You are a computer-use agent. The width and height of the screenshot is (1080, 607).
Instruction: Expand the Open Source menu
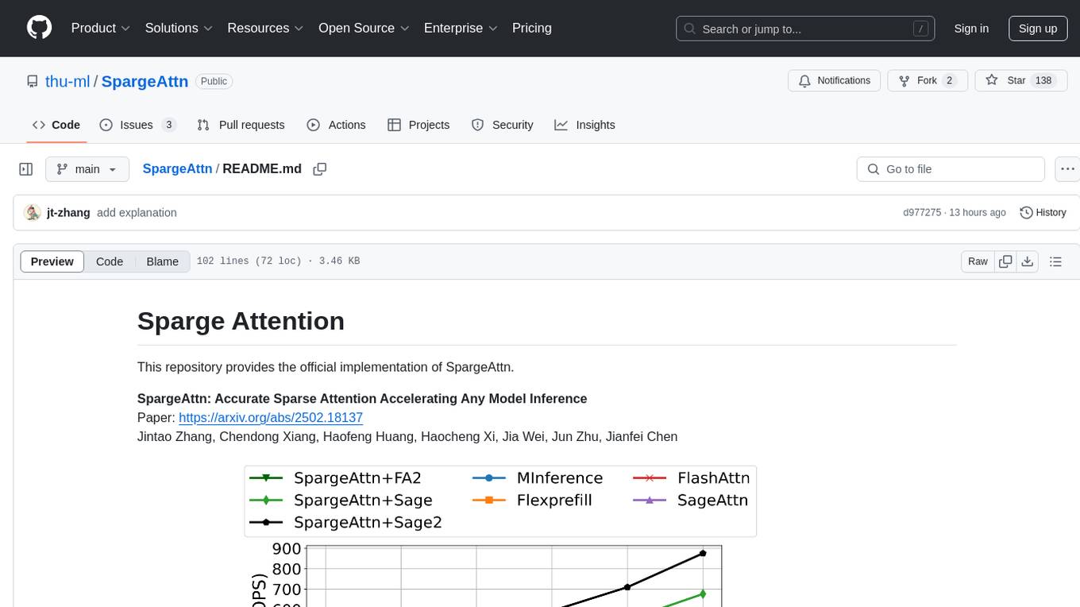364,28
